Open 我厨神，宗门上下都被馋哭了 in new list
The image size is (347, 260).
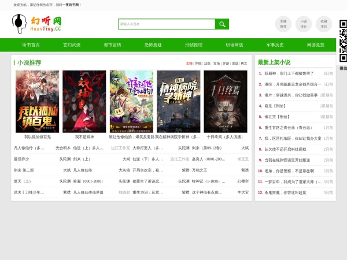point(289,74)
